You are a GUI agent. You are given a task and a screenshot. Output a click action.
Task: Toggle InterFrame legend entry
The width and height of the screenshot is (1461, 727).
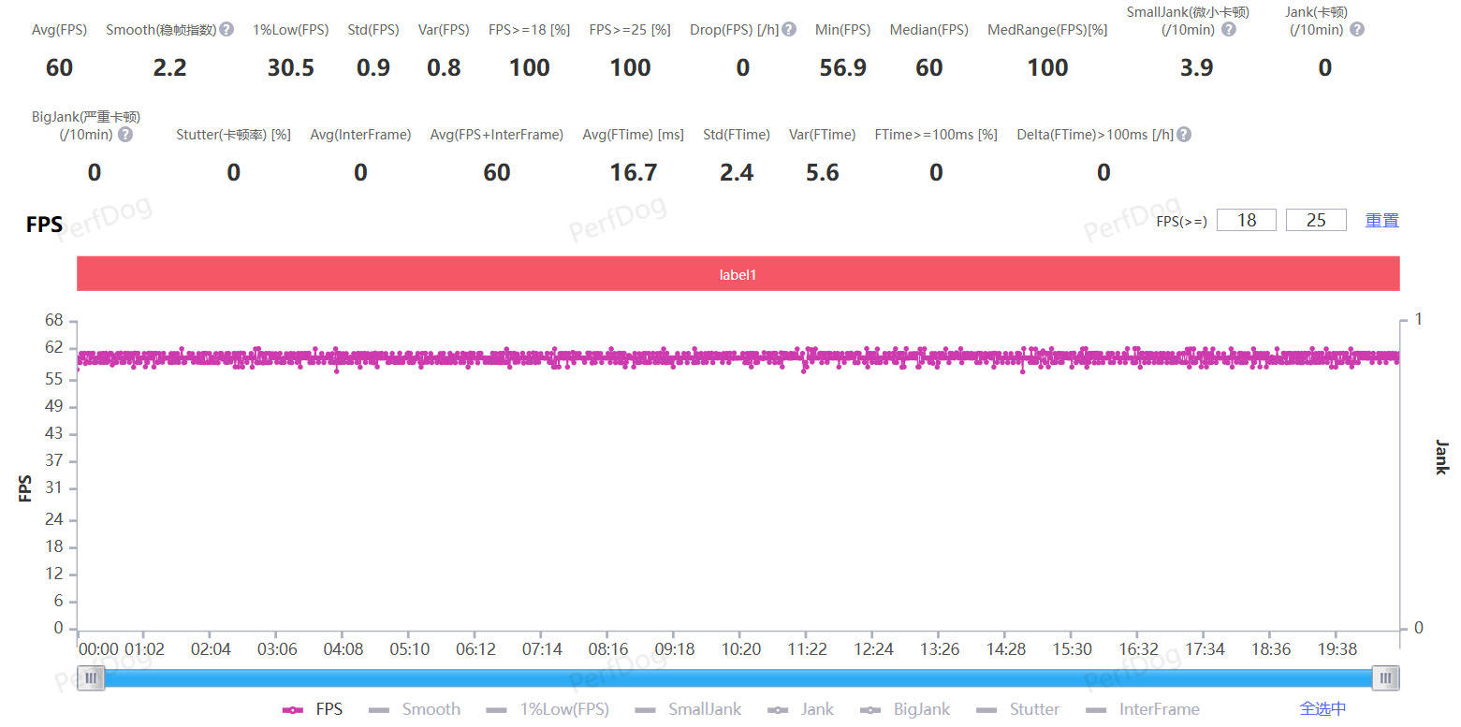[1143, 709]
